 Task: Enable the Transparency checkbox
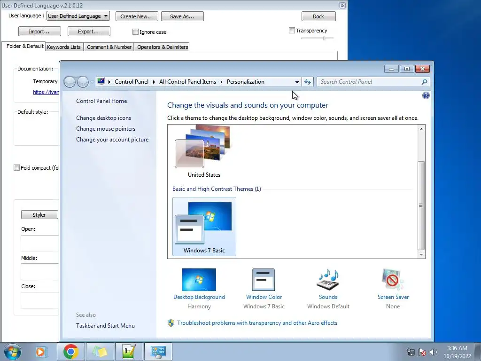[x=292, y=31]
